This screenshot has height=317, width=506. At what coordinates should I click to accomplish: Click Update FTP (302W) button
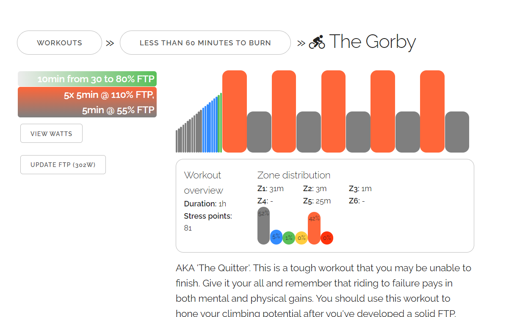pos(63,165)
